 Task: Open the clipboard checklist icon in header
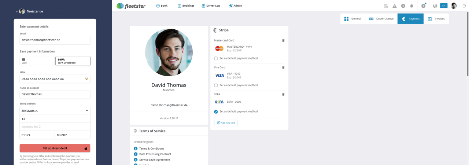(386, 6)
